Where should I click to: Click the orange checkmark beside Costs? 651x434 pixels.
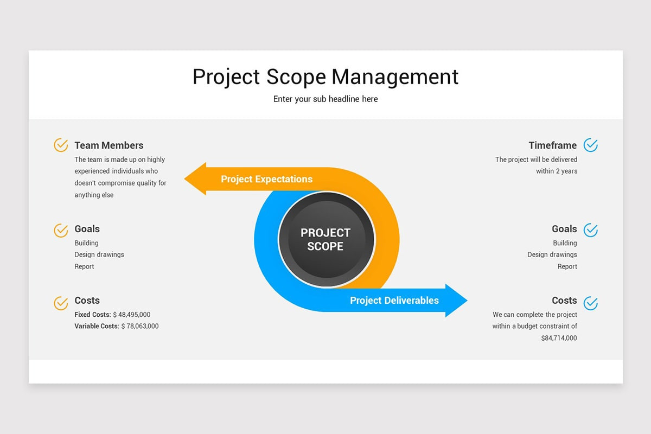click(60, 303)
